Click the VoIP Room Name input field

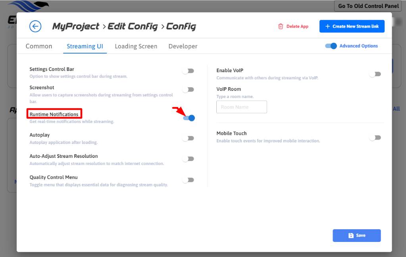pyautogui.click(x=241, y=107)
